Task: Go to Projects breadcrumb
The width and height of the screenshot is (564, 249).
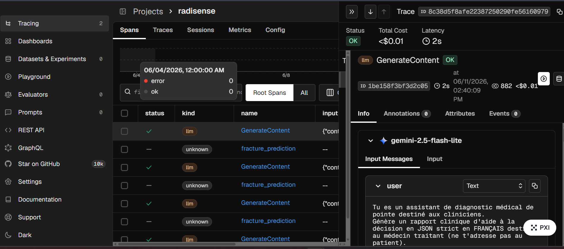Action: coord(148,12)
